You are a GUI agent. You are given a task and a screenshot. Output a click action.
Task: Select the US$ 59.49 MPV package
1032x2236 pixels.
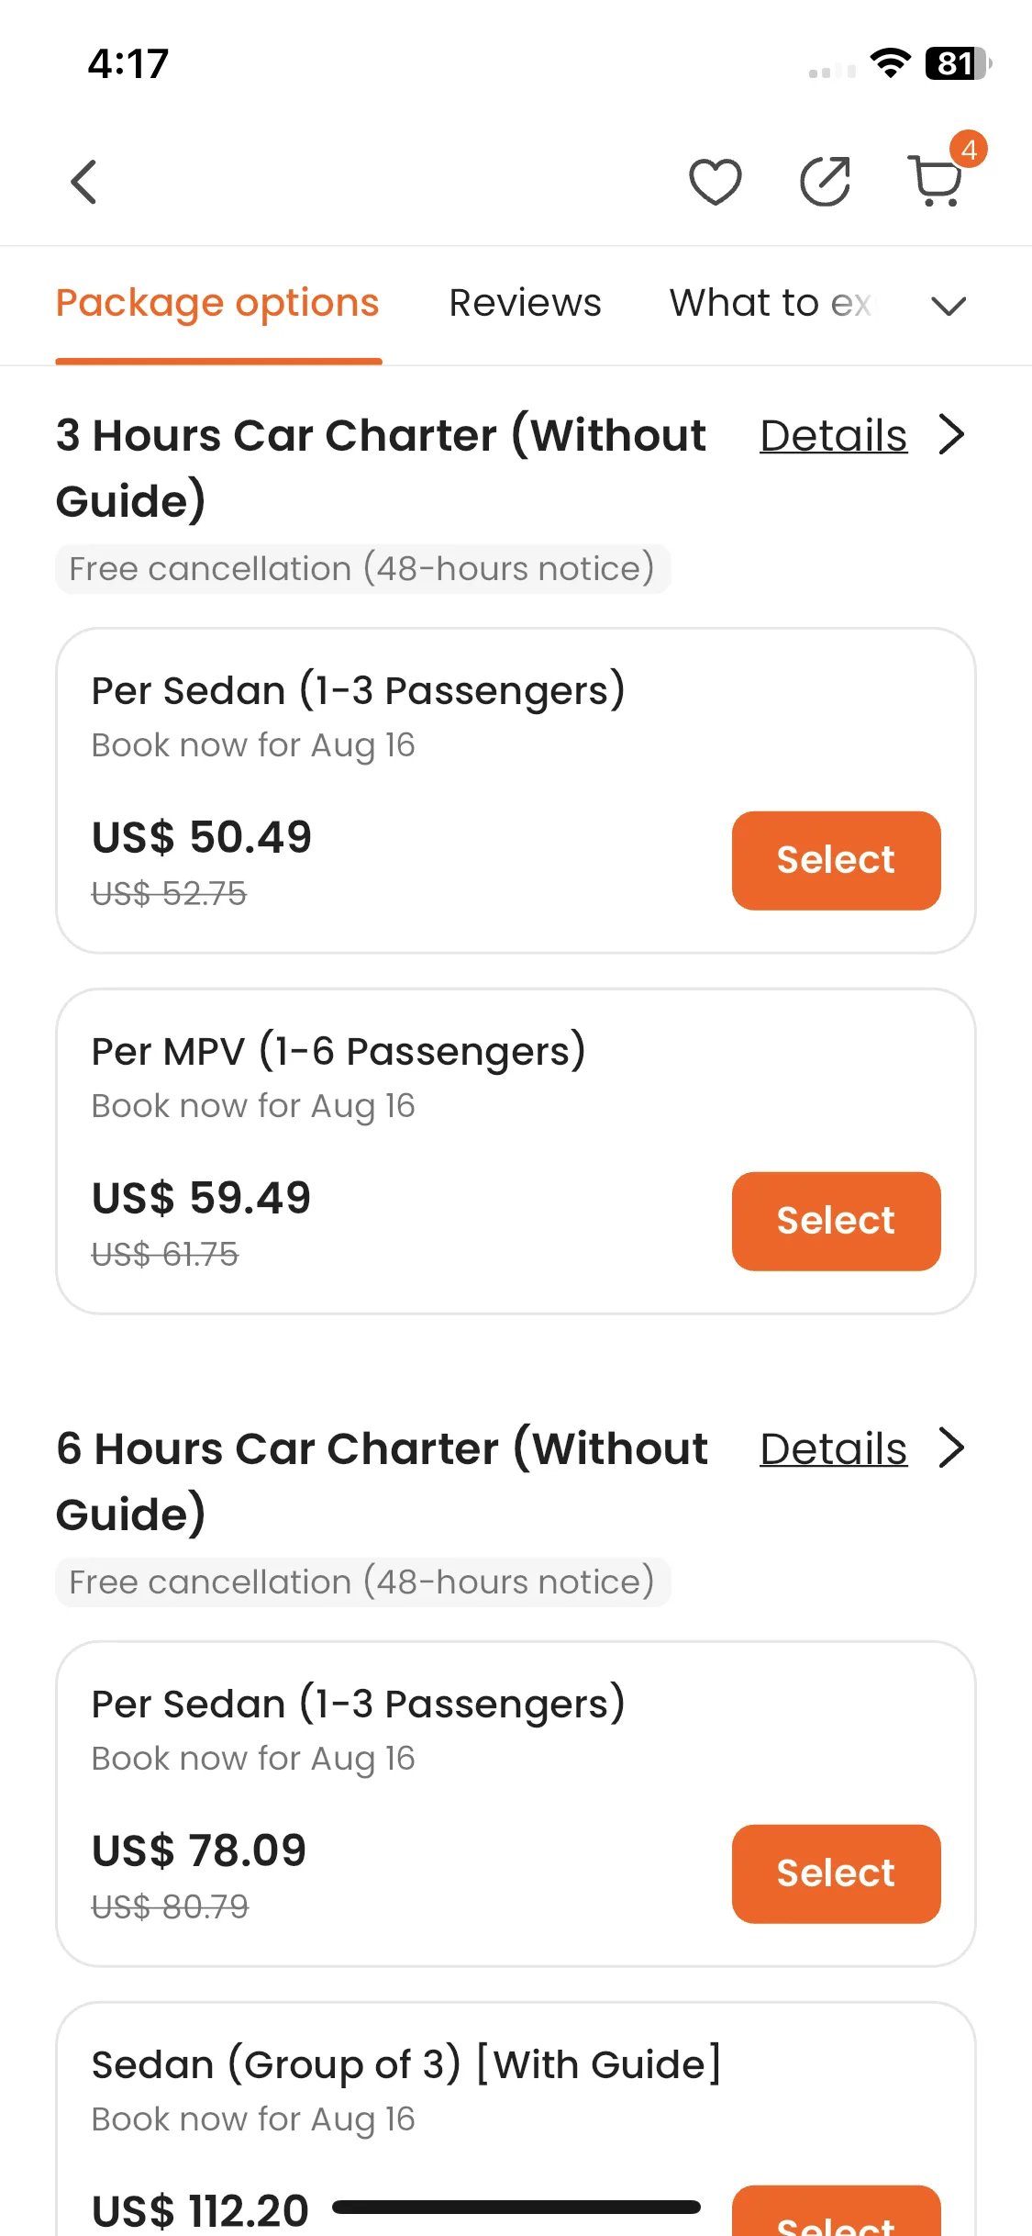tap(836, 1221)
